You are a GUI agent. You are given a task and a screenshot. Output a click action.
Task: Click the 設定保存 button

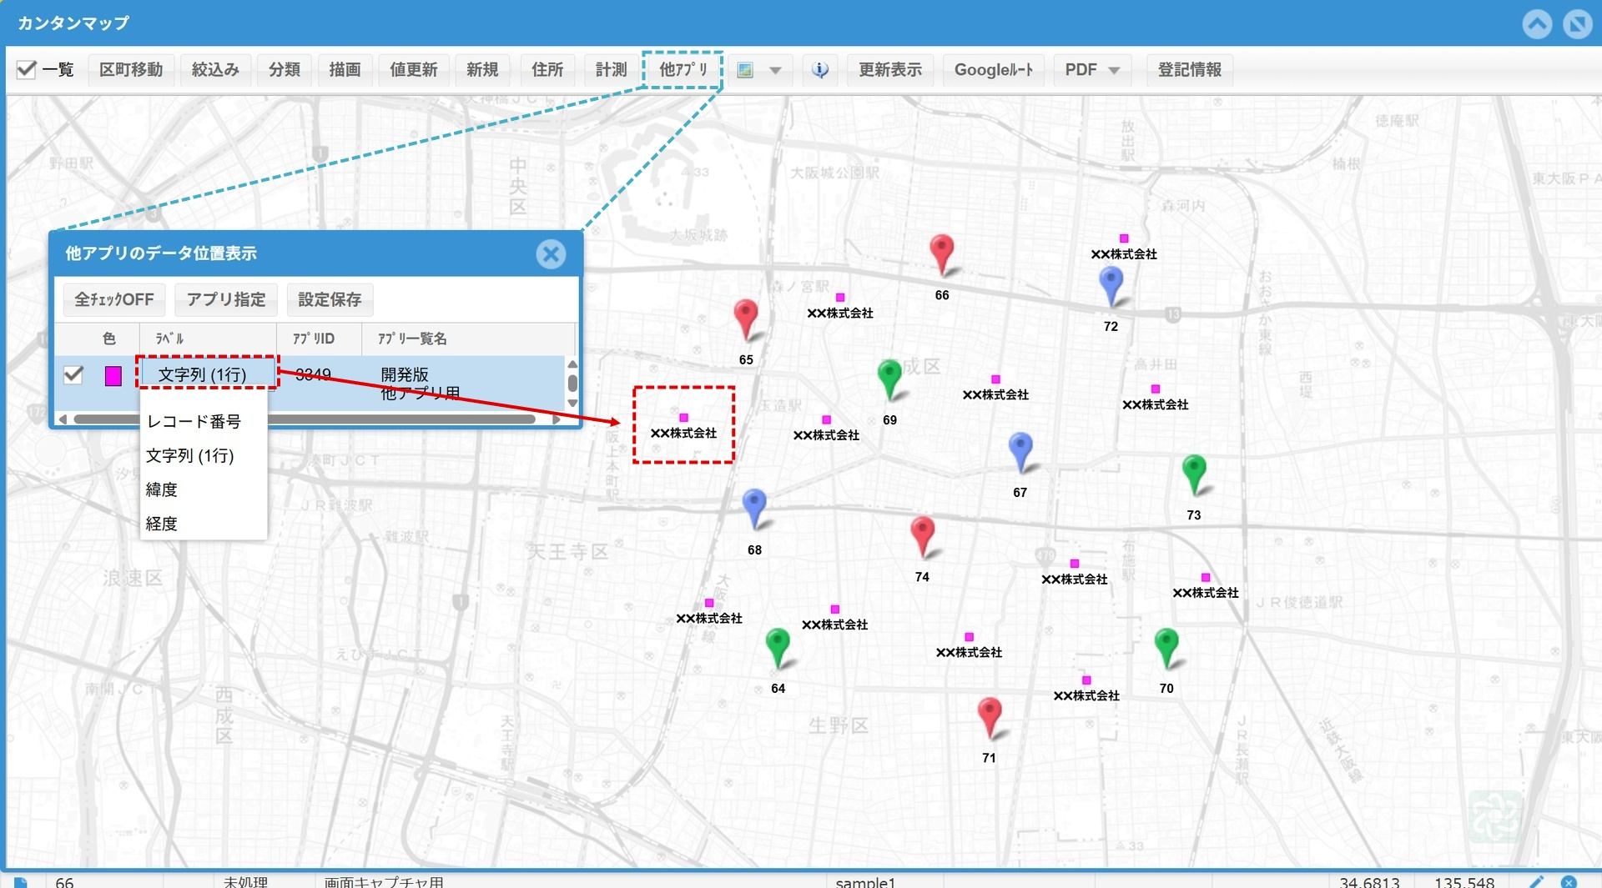(x=330, y=299)
